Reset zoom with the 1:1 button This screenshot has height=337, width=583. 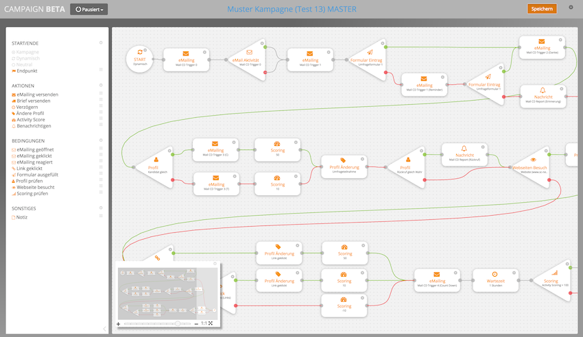tap(203, 323)
